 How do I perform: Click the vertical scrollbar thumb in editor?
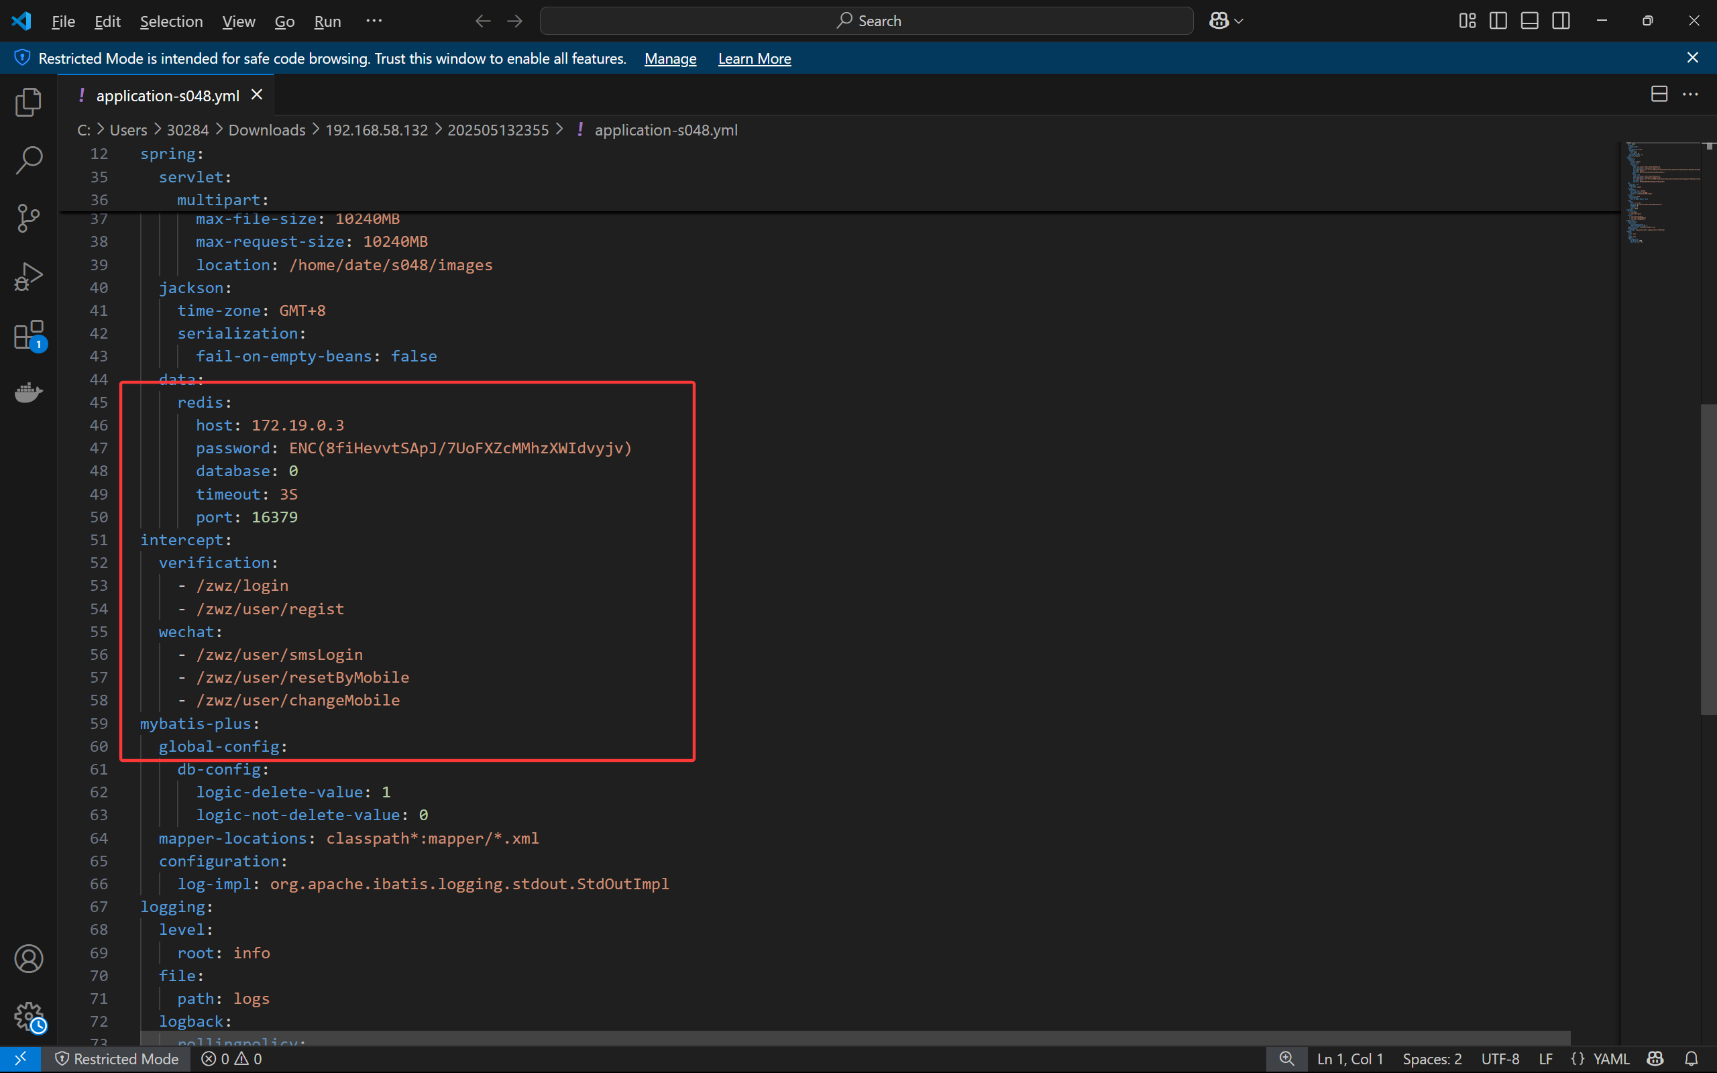(x=1708, y=559)
